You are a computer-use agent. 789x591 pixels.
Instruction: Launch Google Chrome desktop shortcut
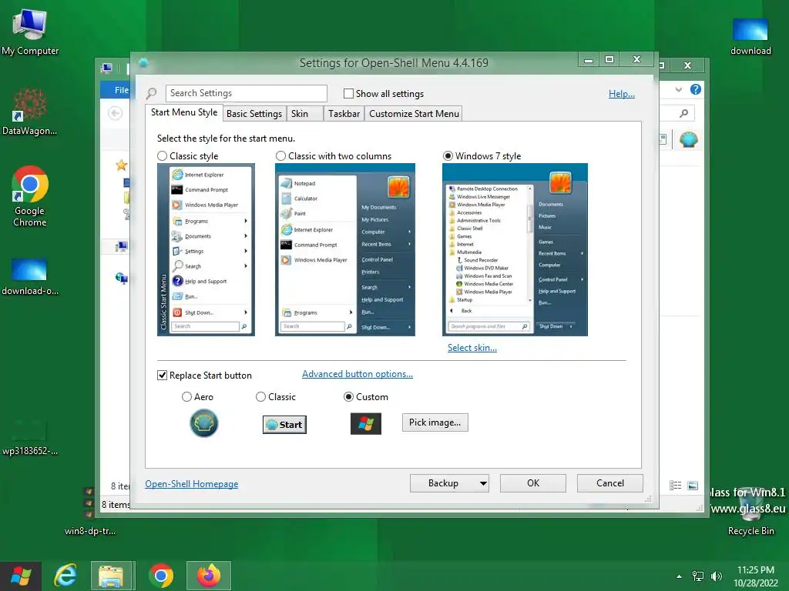coord(30,196)
